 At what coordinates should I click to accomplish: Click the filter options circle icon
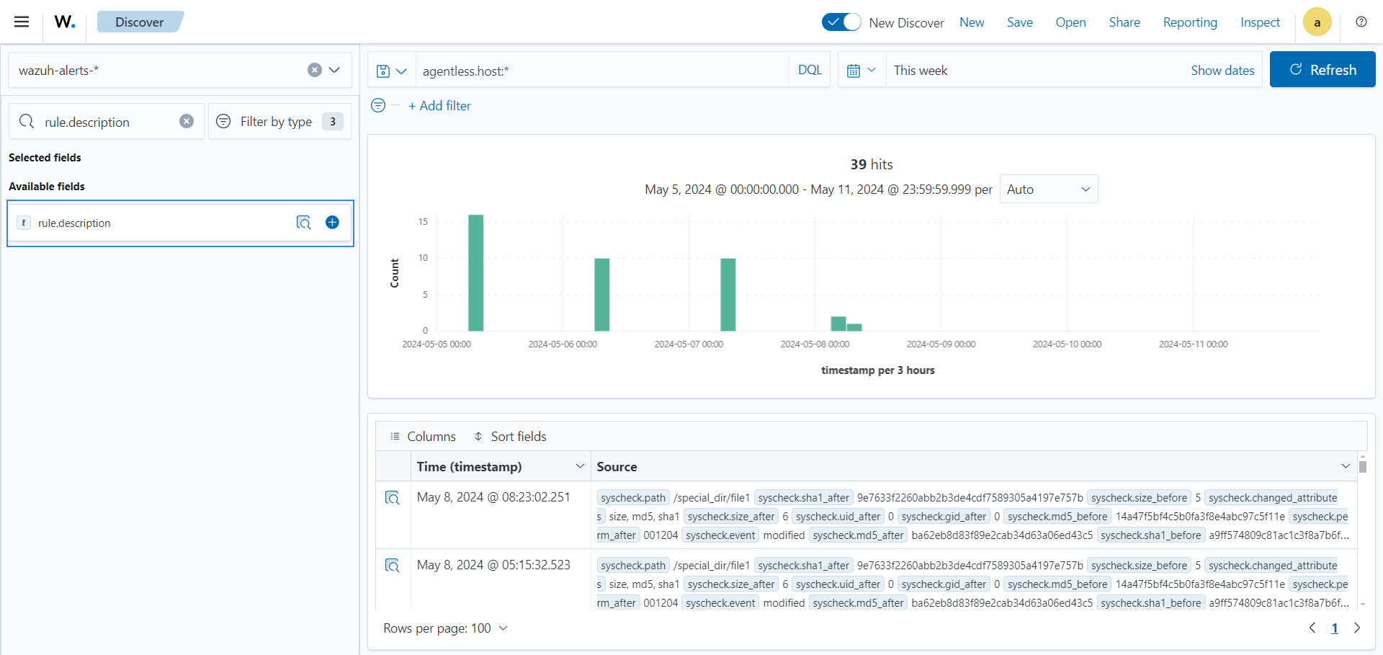pyautogui.click(x=378, y=105)
